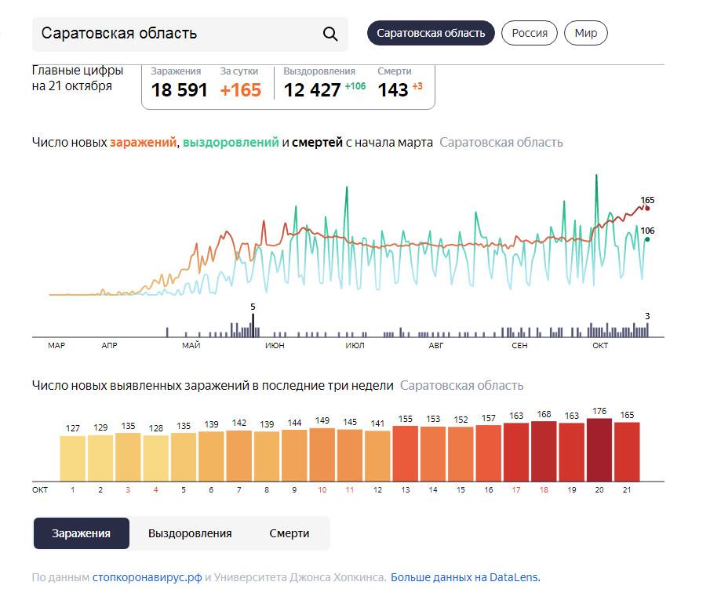Image resolution: width=710 pixels, height=589 pixels.
Task: Click the red 165 endpoint on line chart
Action: tap(647, 209)
